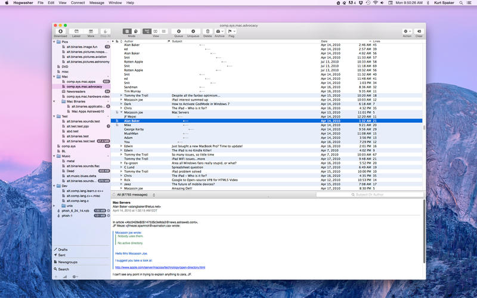Viewport: 477px width, 298px height.
Task: Click the Unqueue toolbar icon
Action: 193,31
